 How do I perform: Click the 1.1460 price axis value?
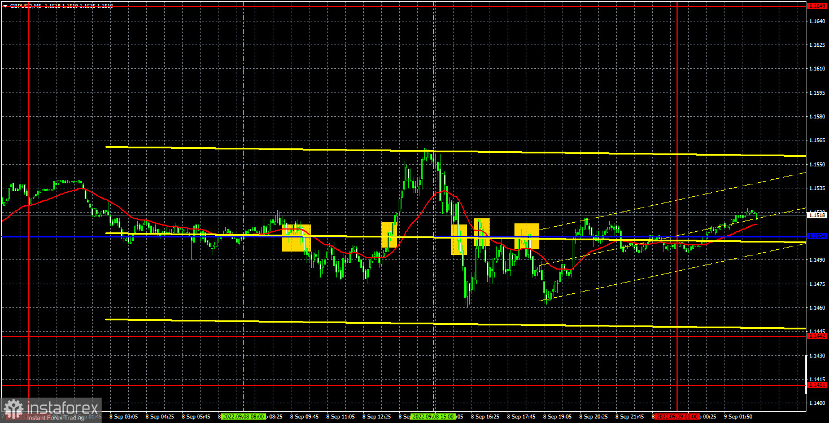pyautogui.click(x=817, y=308)
